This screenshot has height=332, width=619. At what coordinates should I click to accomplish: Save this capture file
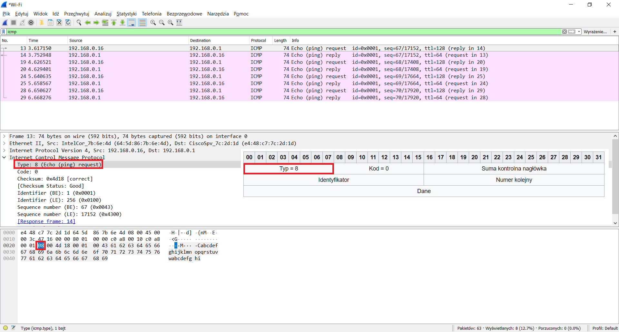point(51,23)
